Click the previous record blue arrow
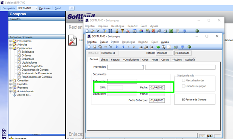The image size is (233, 139). [x=123, y=47]
